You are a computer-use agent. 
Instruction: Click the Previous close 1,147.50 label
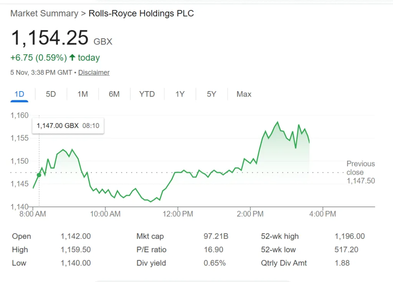coord(360,172)
